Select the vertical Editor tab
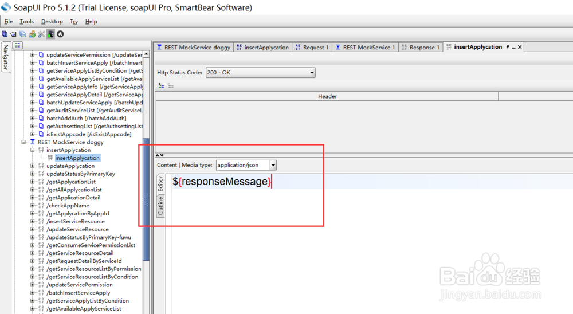Viewport: 573px width, 314px height. (160, 184)
